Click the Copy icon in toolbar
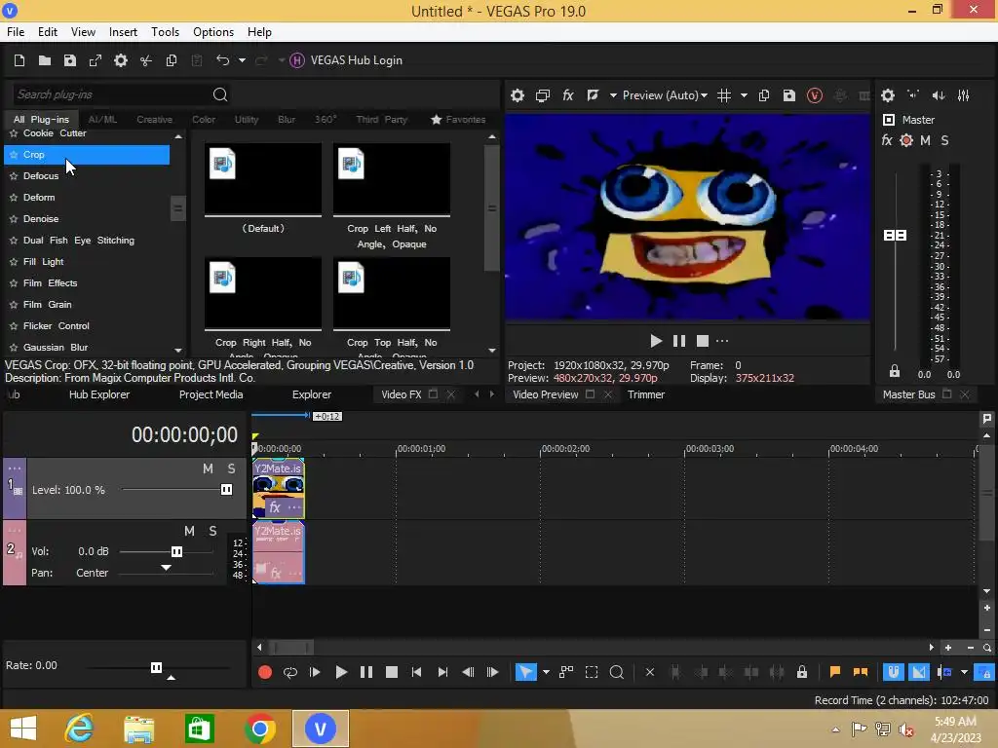 [172, 60]
